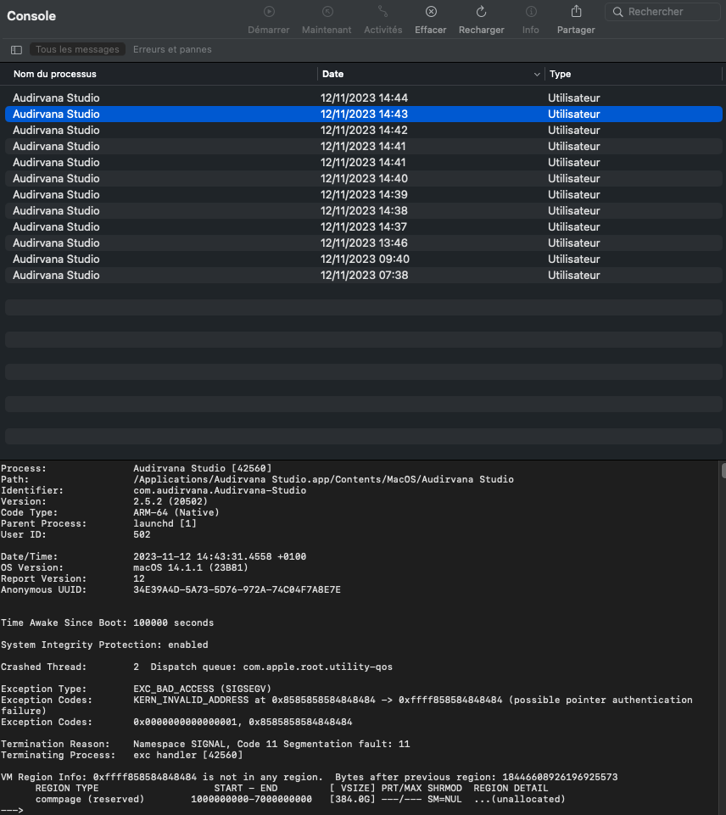The image size is (726, 815).
Task: Focus the Rechercher search field
Action: (x=663, y=12)
